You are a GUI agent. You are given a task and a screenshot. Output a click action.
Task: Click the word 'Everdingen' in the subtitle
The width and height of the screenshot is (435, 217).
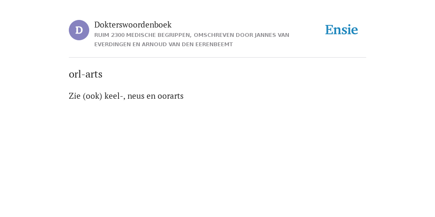113,45
